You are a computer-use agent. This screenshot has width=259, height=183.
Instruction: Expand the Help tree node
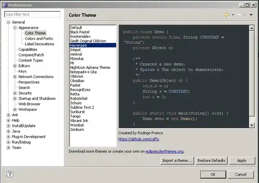(x=8, y=120)
